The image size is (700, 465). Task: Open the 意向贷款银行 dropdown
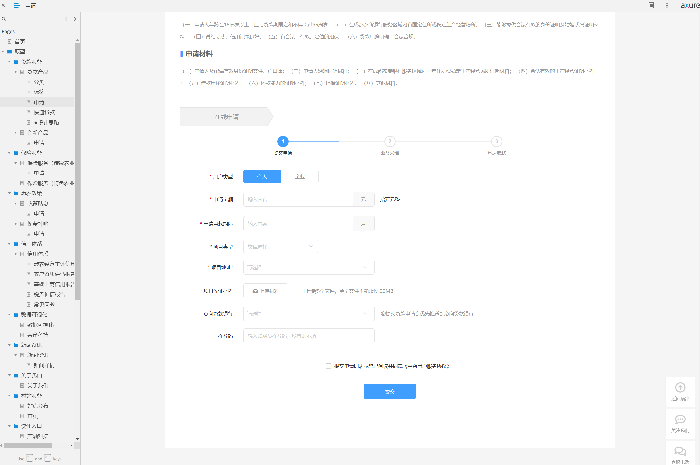pyautogui.click(x=308, y=313)
